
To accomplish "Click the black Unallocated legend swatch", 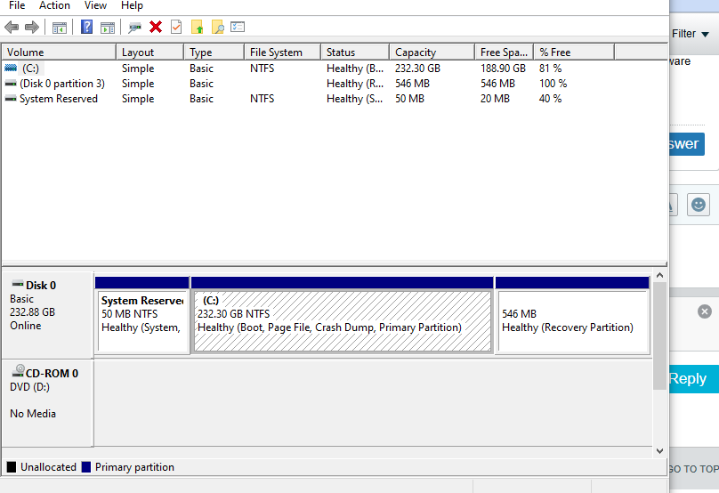I will tap(11, 467).
